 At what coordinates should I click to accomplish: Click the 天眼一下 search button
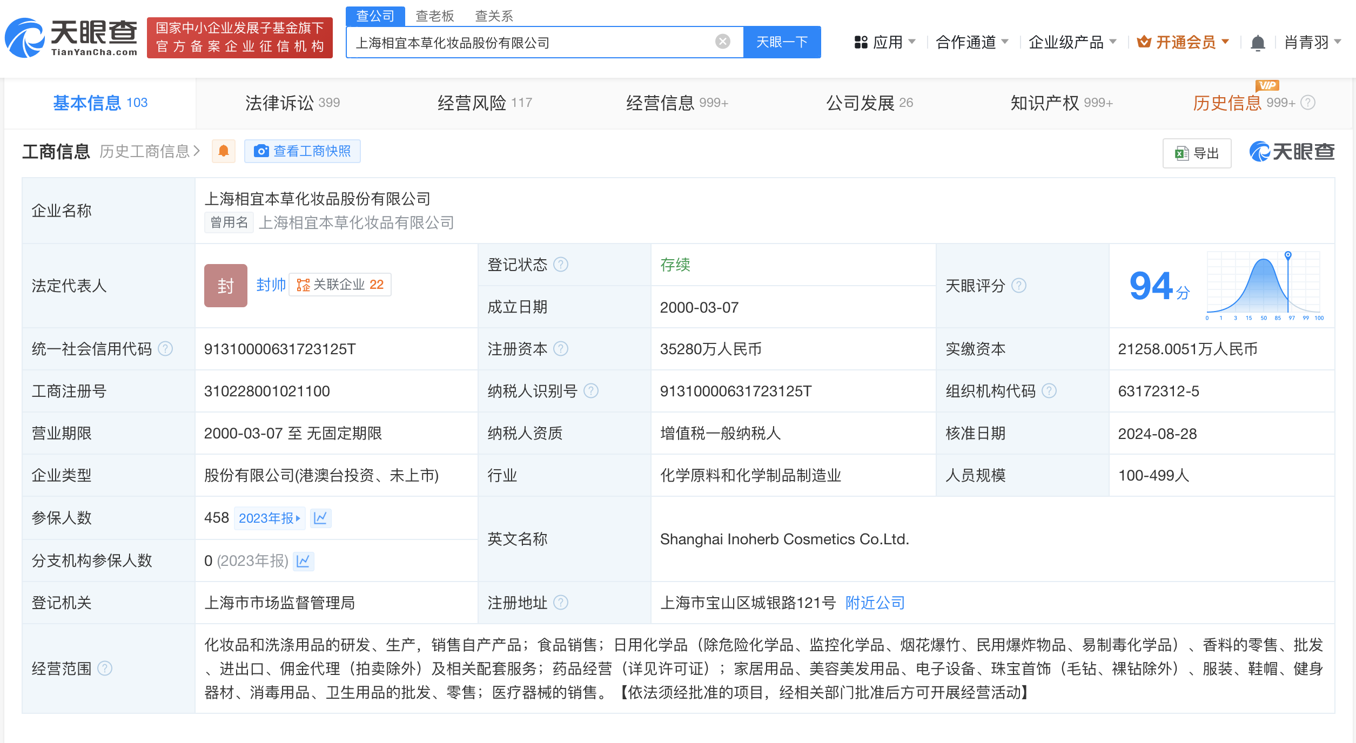(x=782, y=42)
